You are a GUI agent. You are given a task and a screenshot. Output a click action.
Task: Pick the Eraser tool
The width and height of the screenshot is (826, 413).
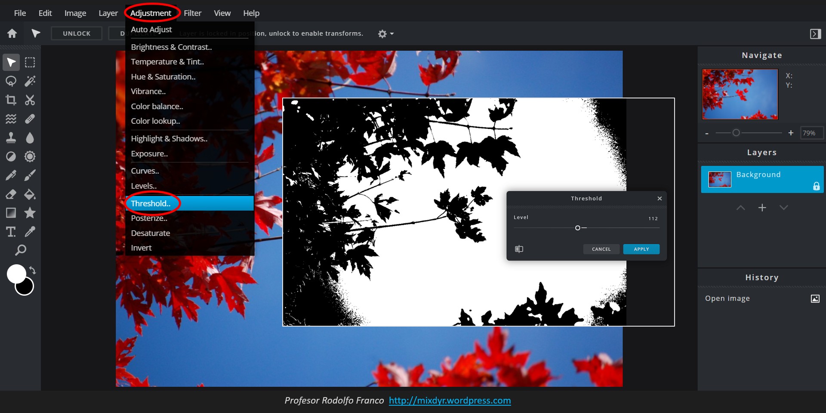11,194
